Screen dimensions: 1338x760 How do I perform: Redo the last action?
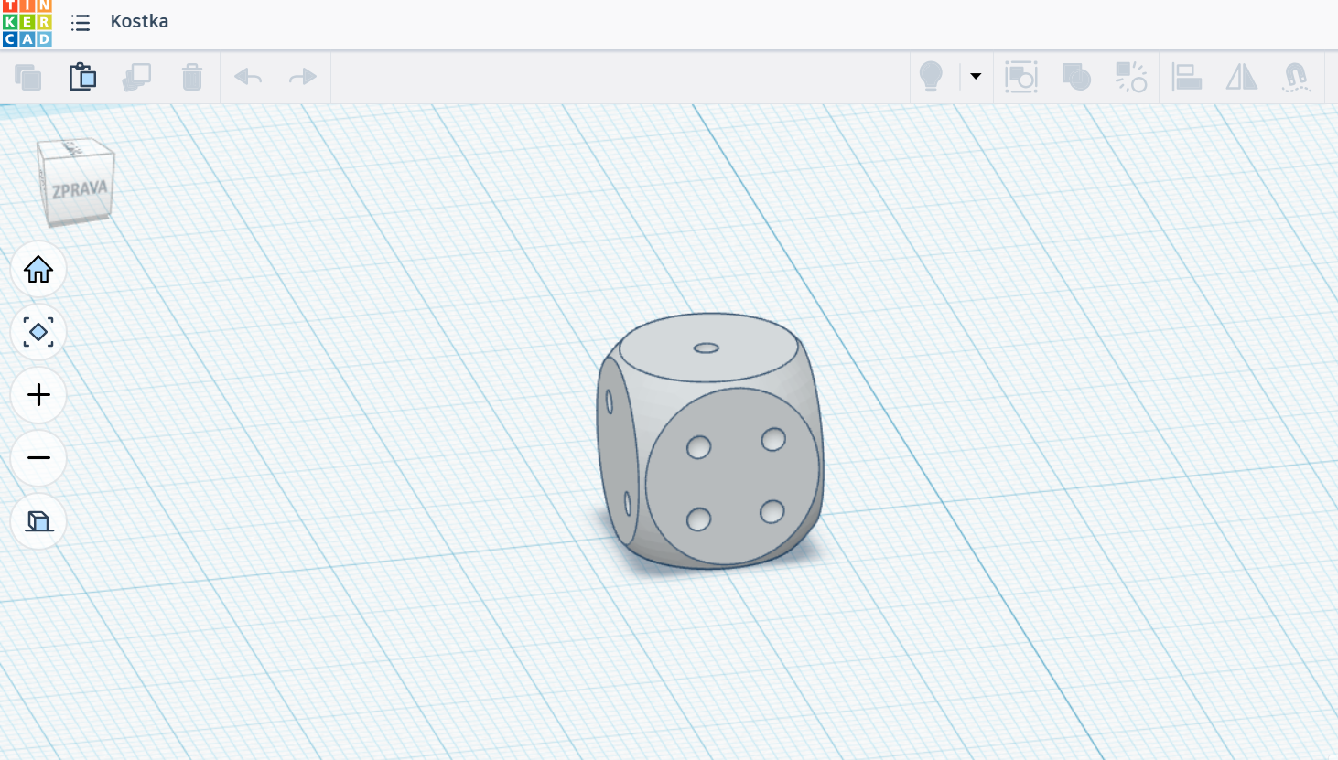pyautogui.click(x=303, y=78)
